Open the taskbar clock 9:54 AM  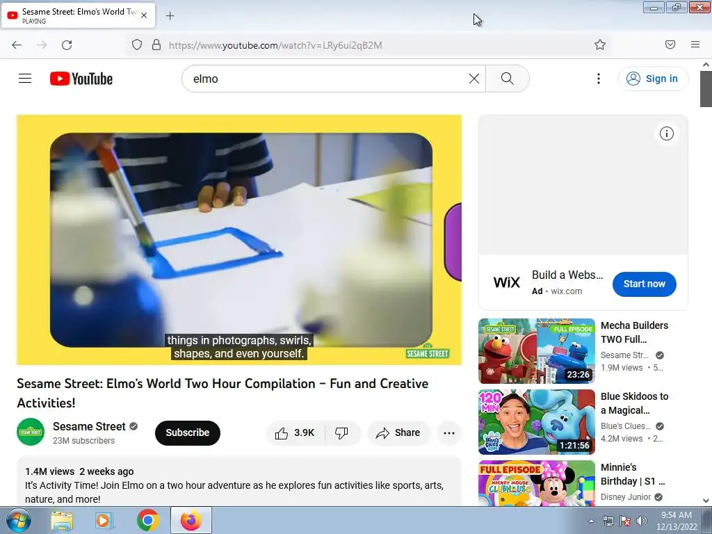click(x=677, y=521)
